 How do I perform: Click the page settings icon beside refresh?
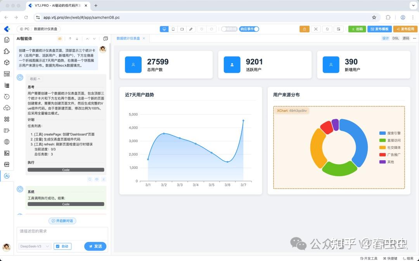click(339, 29)
